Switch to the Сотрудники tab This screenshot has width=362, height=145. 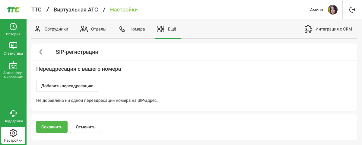click(x=51, y=29)
